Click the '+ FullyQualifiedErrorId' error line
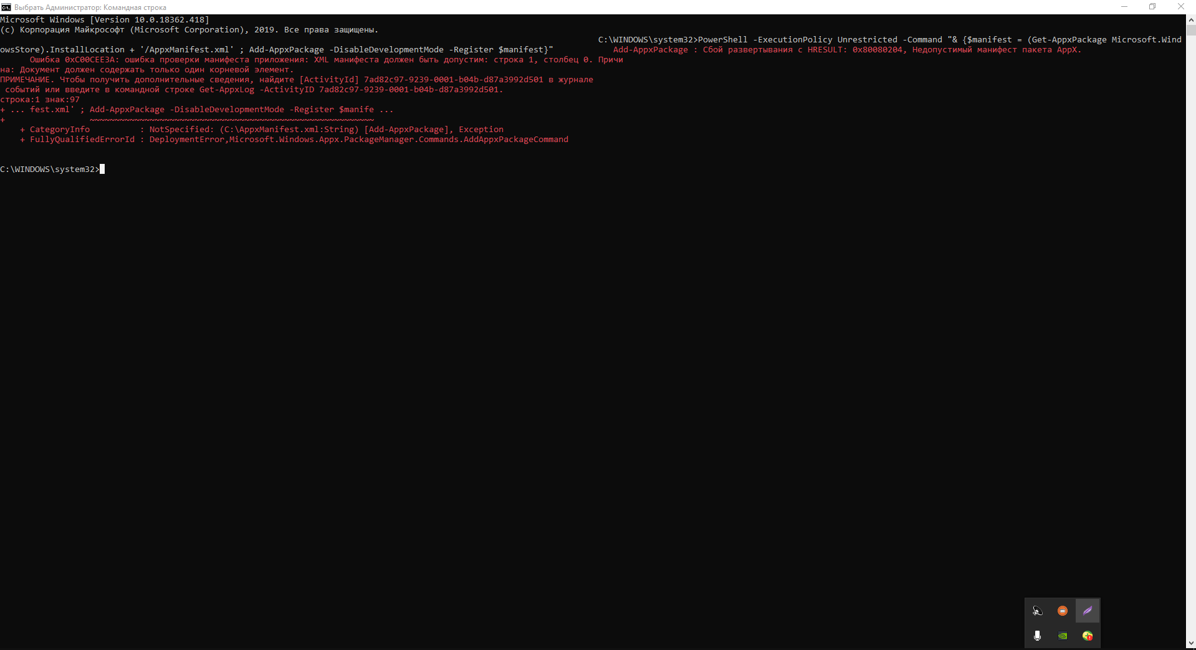This screenshot has height=650, width=1196. pos(294,140)
